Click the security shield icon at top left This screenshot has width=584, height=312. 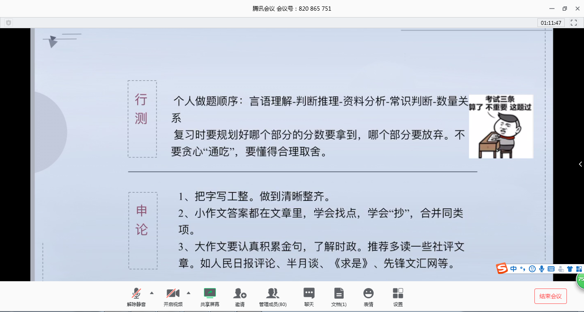point(9,23)
